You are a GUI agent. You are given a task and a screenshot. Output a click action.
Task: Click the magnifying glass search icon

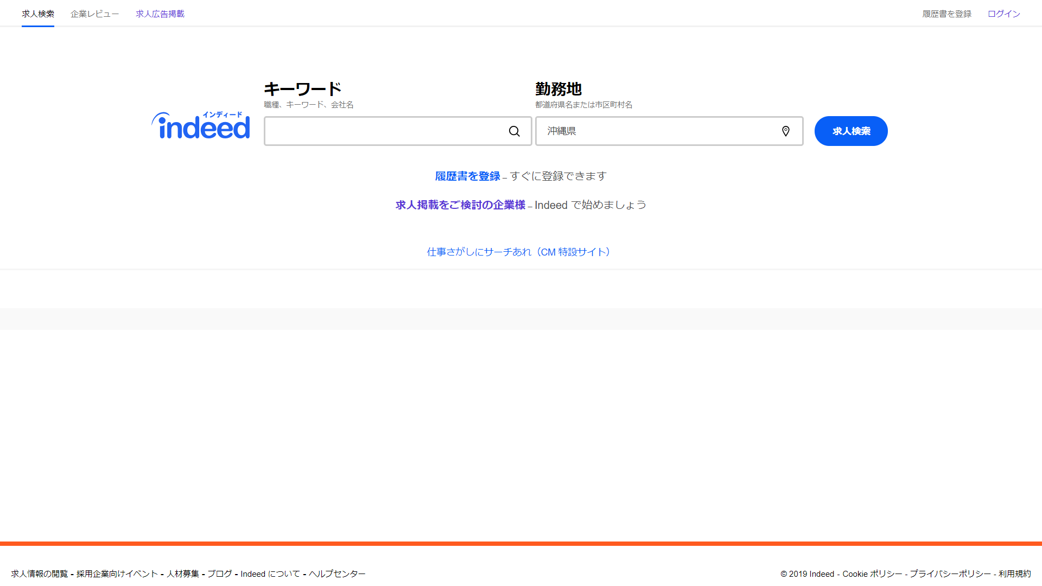point(514,131)
